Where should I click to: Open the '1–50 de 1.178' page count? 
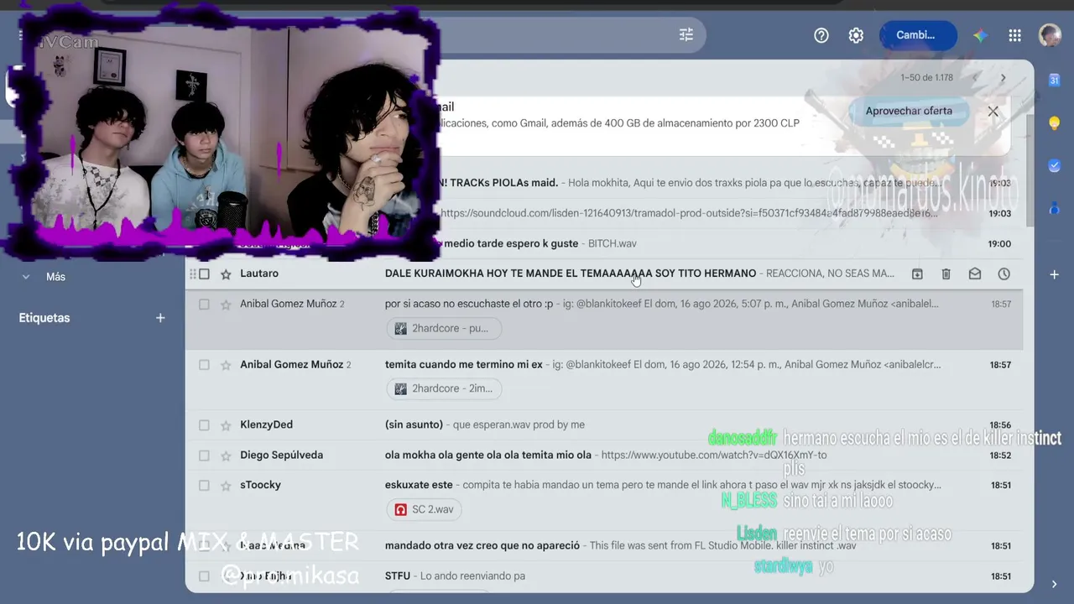(927, 78)
